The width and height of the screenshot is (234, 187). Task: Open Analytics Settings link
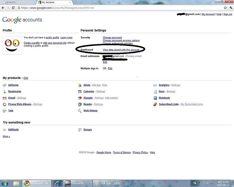pos(176,85)
